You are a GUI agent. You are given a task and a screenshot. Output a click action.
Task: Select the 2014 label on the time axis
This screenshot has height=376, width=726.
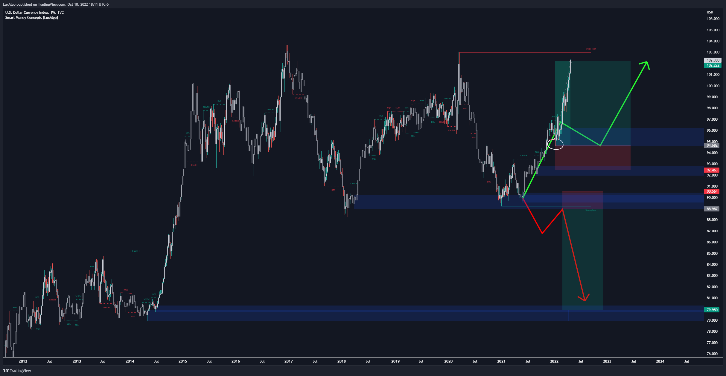[130, 361]
